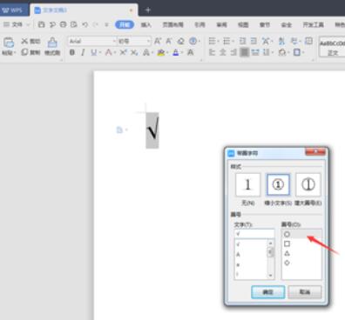Image resolution: width=345 pixels, height=320 pixels.
Task: Click the Undo arrow in quick toolbar
Action: [x=85, y=25]
